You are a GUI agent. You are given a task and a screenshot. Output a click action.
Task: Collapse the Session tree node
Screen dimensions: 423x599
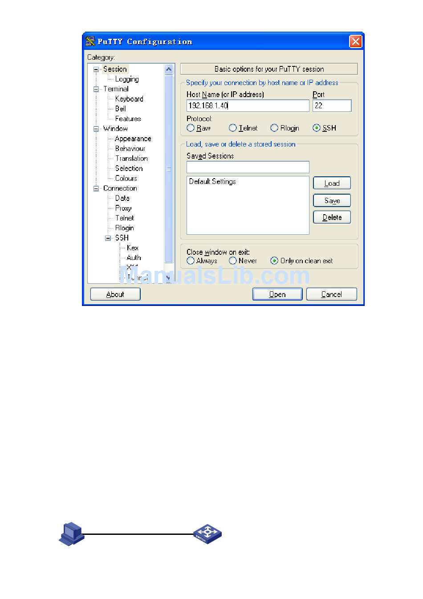click(x=96, y=69)
